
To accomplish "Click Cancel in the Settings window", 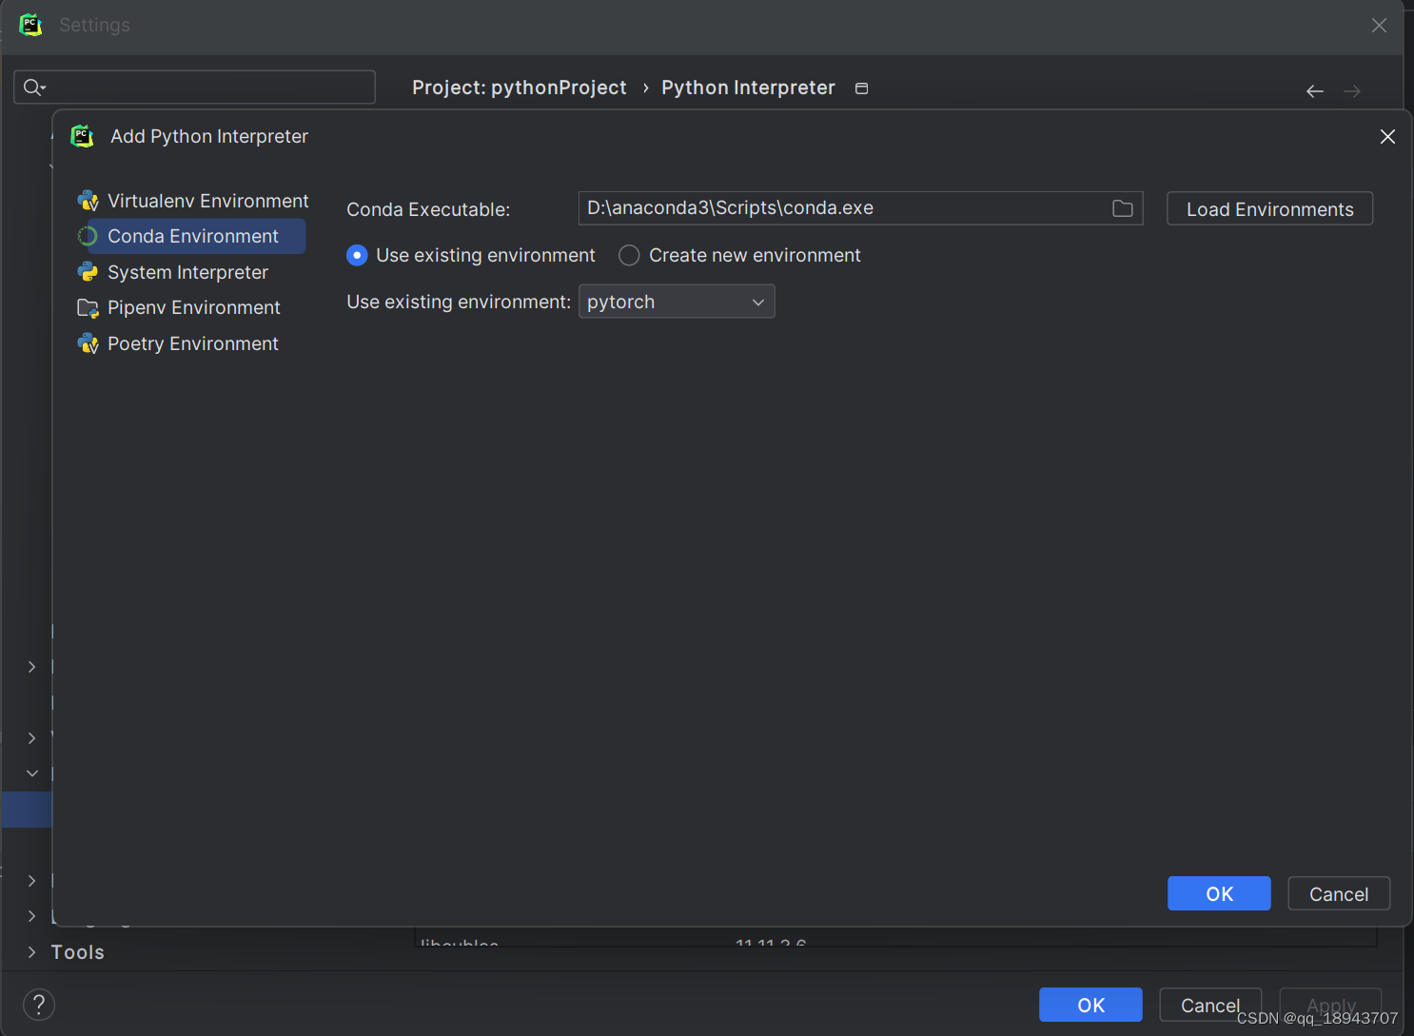I will click(x=1210, y=1005).
